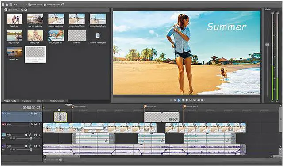The width and height of the screenshot is (283, 167).
Task: Mute the Music track
Action: [x=35, y=146]
